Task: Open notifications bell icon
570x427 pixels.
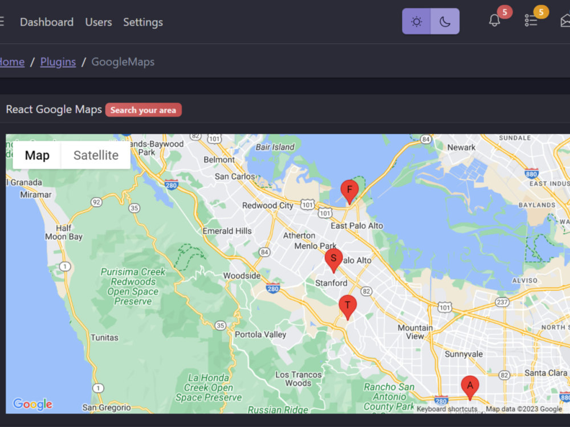Action: (x=494, y=20)
